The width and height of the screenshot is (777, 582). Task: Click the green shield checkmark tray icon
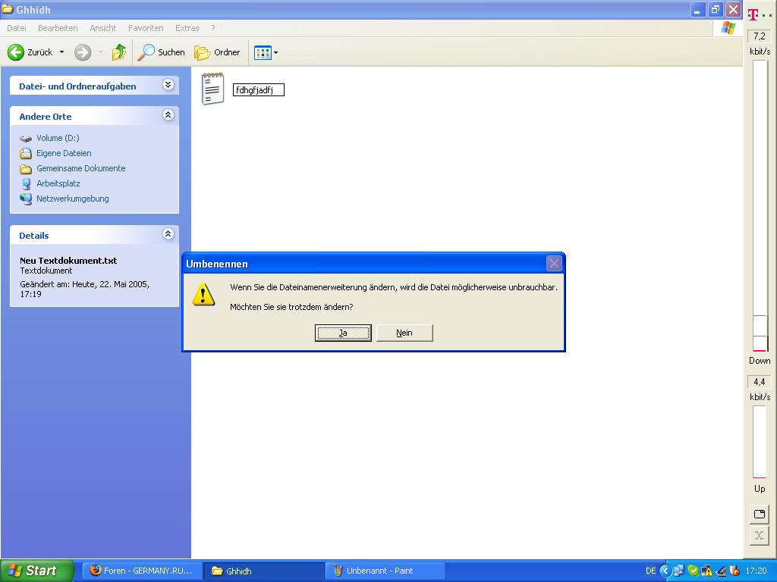pos(694,571)
